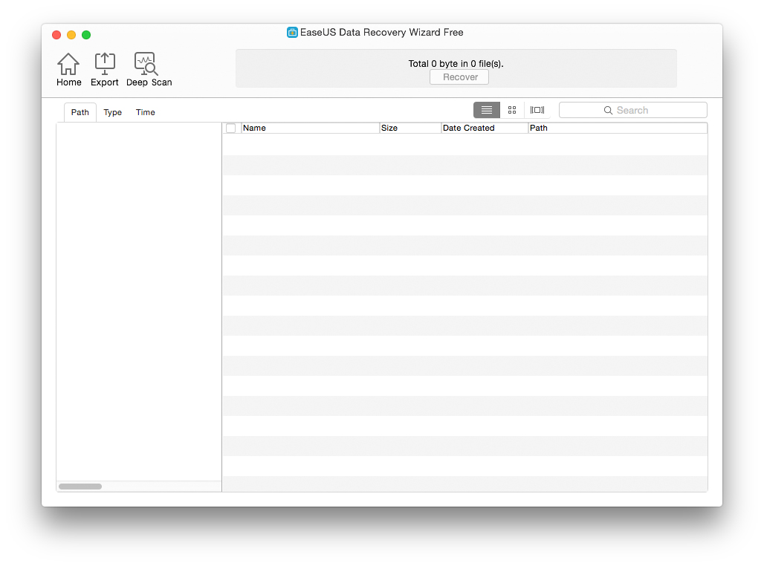Open the Export tool
The height and width of the screenshot is (566, 764).
(104, 70)
